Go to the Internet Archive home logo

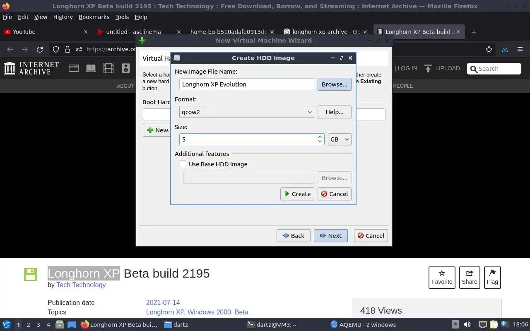[x=31, y=68]
